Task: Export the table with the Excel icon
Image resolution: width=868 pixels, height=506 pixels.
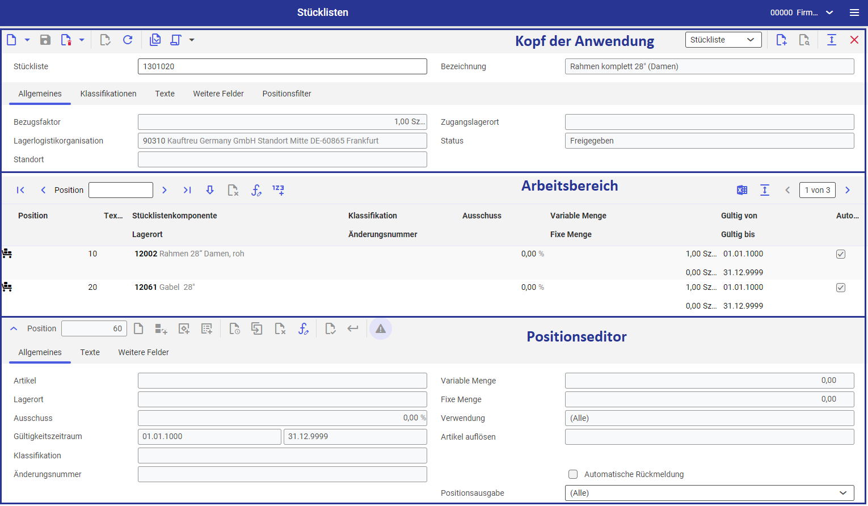Action: pyautogui.click(x=742, y=190)
